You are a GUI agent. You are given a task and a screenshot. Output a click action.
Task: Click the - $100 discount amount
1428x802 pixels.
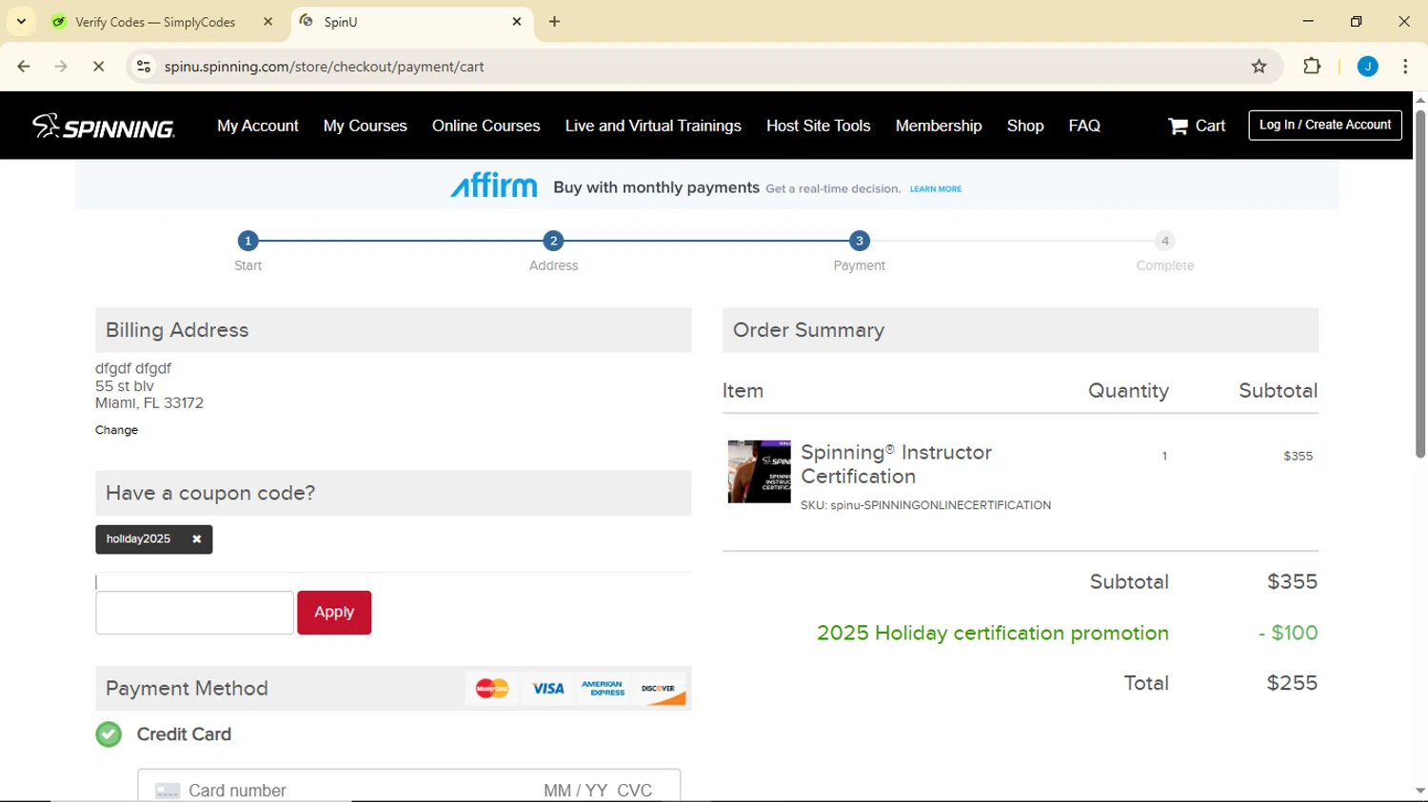(1288, 633)
